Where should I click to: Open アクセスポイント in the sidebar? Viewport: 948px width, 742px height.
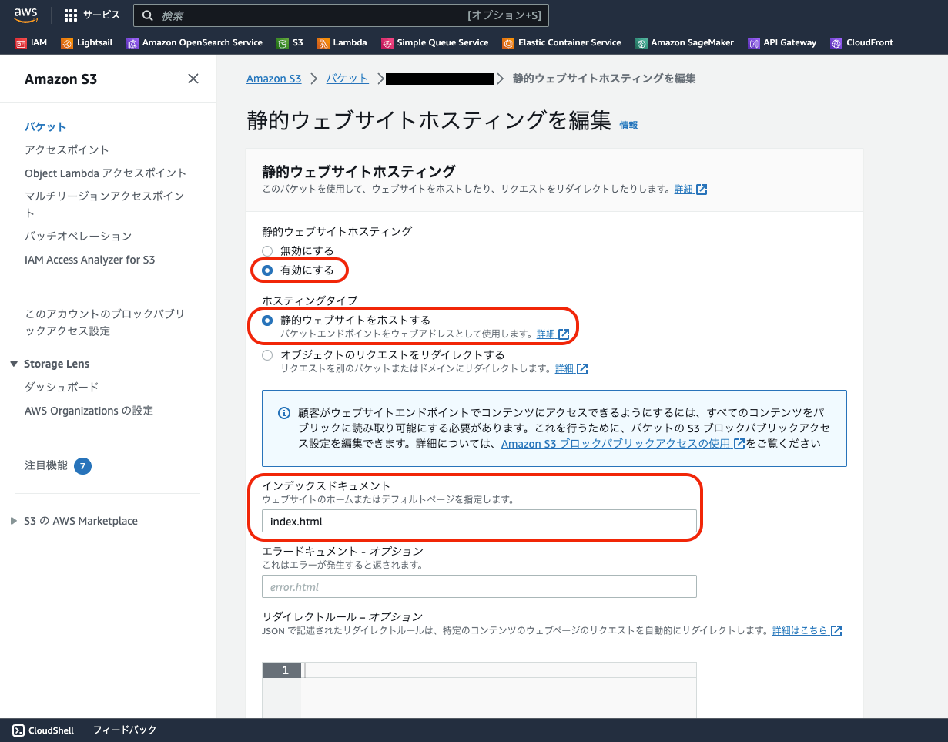[67, 149]
